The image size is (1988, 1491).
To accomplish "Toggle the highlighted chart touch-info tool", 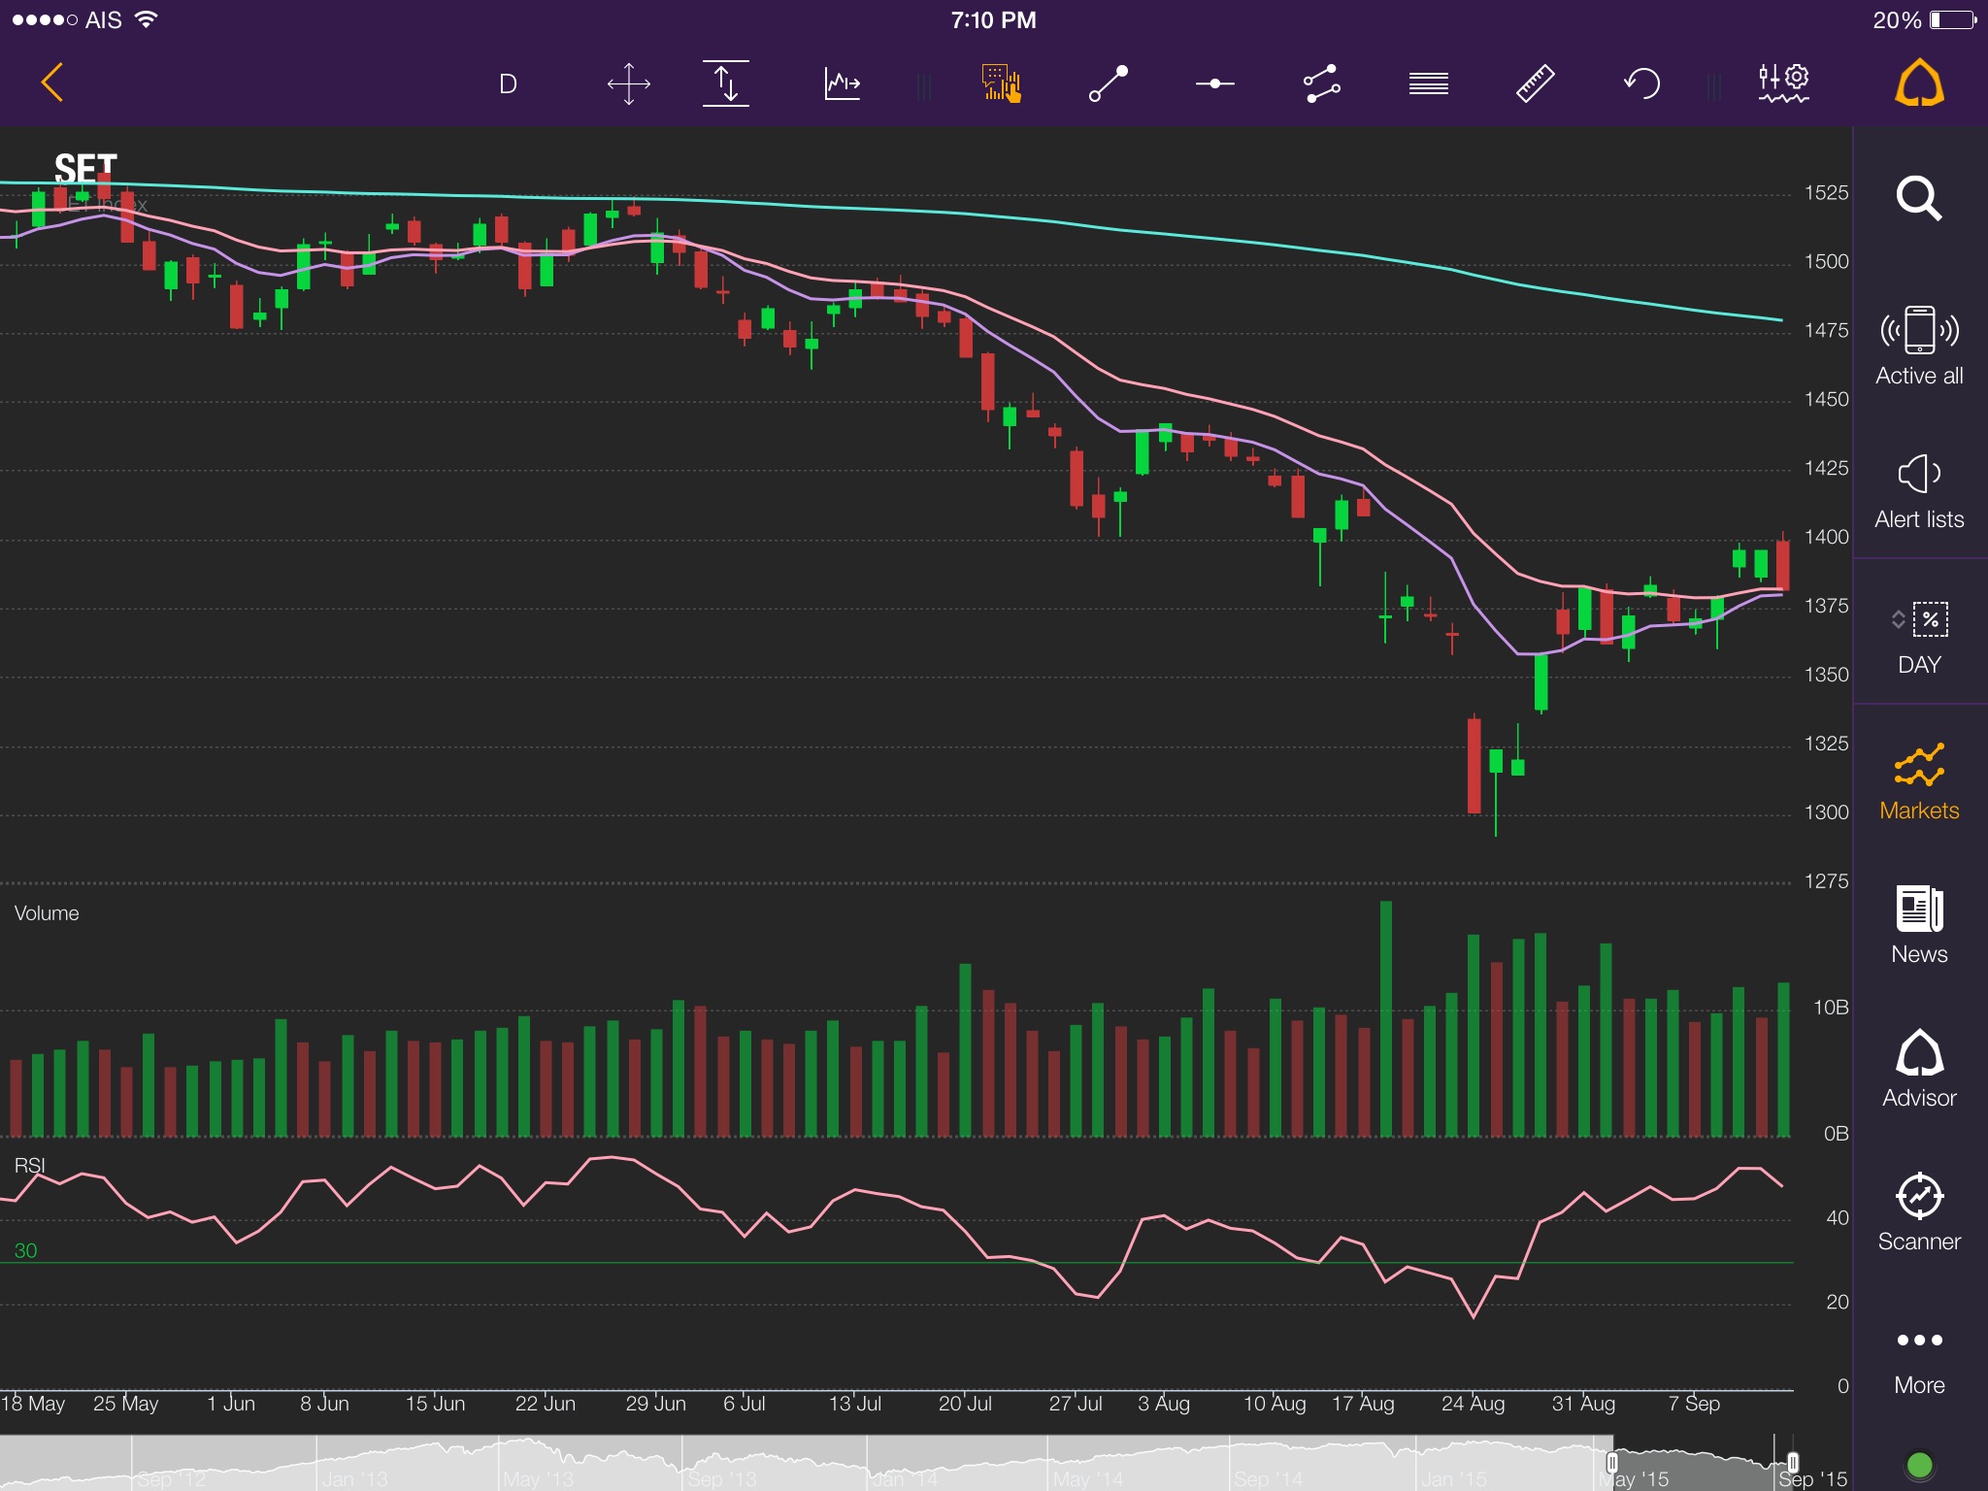I will coord(1001,83).
